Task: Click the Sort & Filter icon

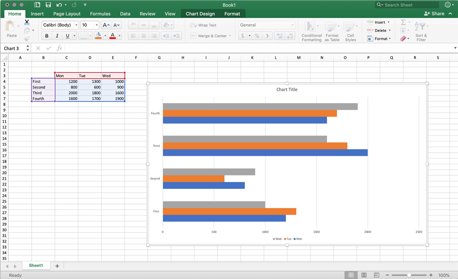Action: coord(421,31)
